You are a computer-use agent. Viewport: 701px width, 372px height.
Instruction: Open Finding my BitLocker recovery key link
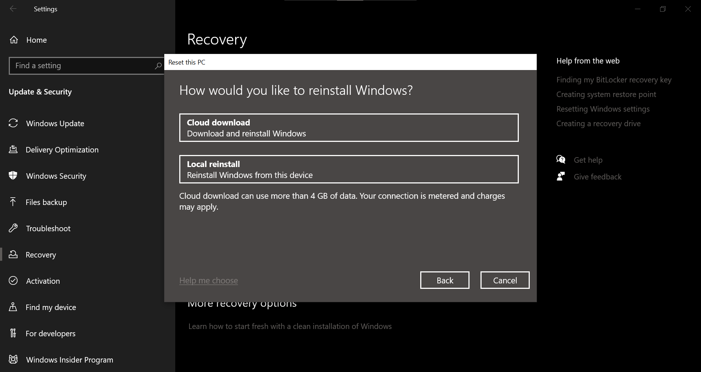tap(614, 80)
